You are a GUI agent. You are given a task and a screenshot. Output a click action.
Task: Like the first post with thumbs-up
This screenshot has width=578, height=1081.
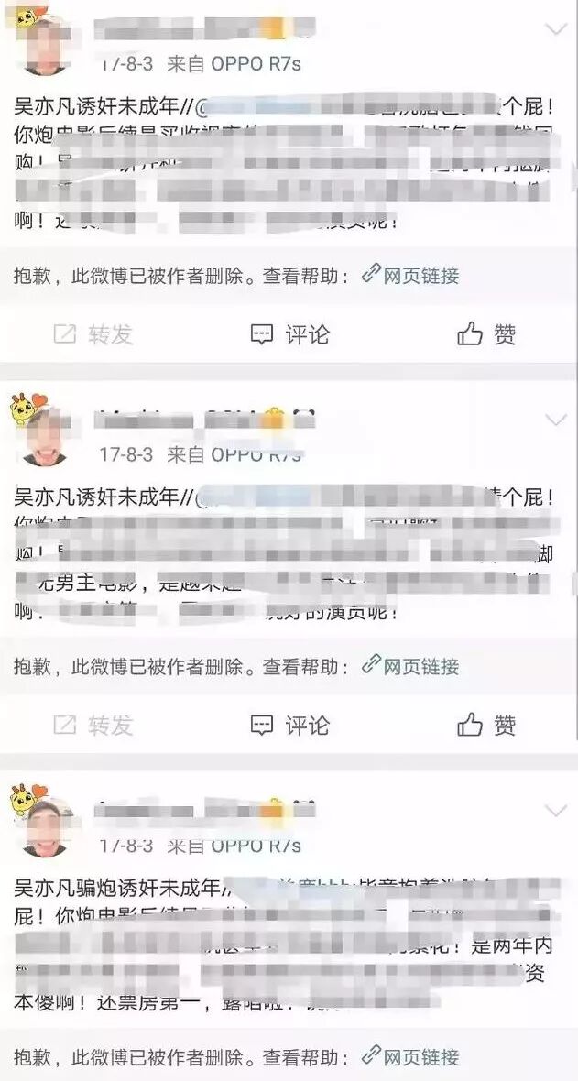486,335
